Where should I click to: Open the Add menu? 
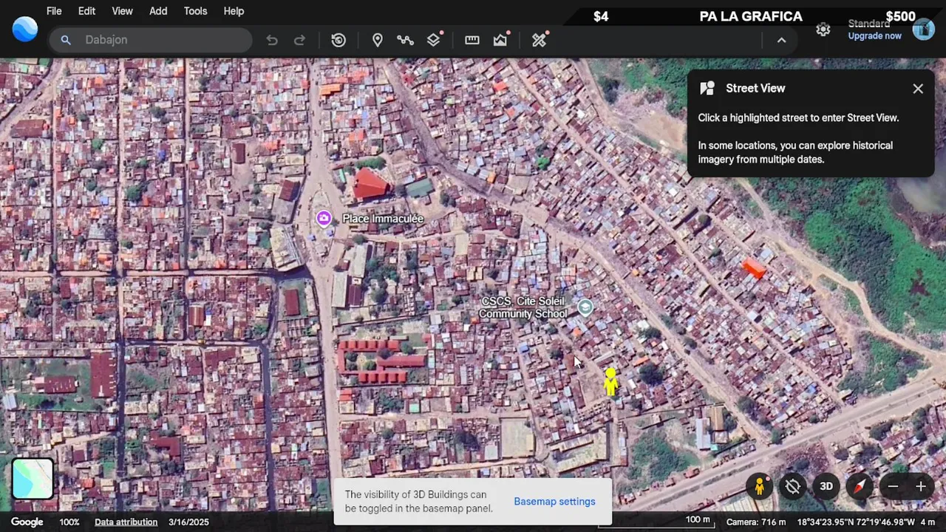[158, 11]
